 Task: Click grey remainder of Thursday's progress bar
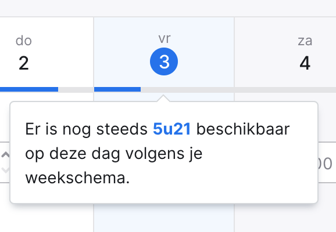tap(76, 89)
